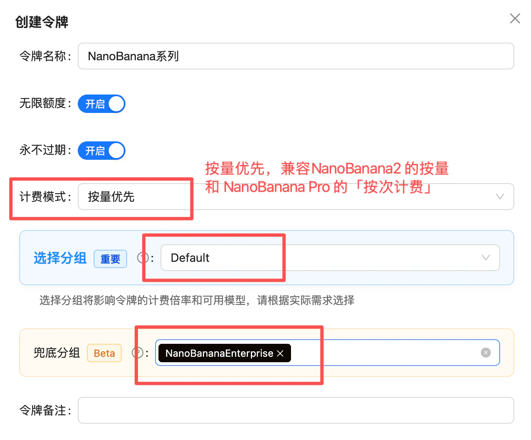
Task: Toggle the 永不过期 switch
Action: [x=102, y=151]
